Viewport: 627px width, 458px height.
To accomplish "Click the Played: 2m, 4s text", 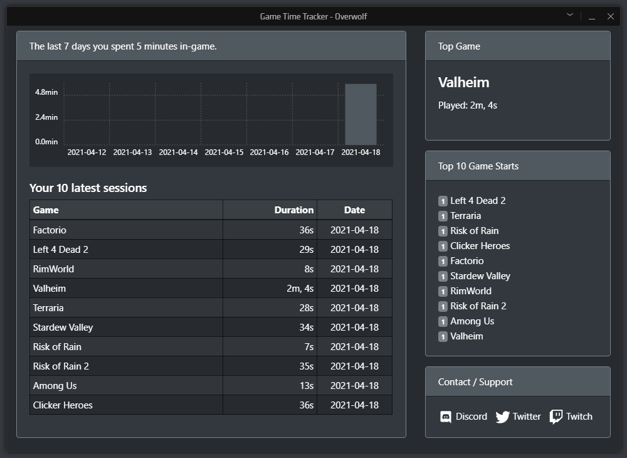I will [x=468, y=105].
